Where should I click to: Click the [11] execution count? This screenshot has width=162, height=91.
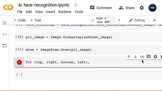19,50
